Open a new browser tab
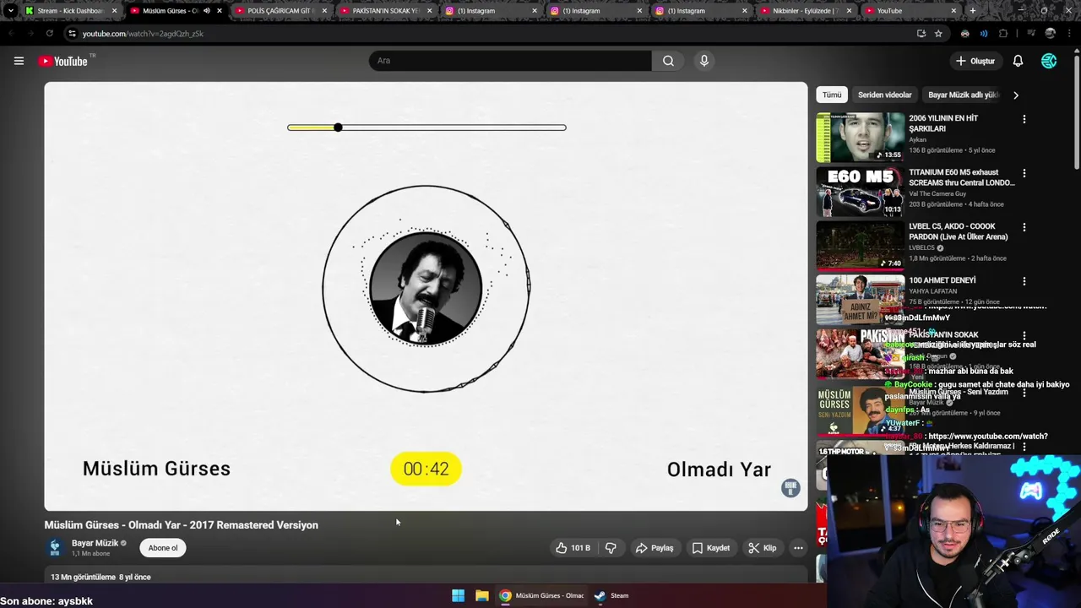The width and height of the screenshot is (1081, 608). coord(973,11)
